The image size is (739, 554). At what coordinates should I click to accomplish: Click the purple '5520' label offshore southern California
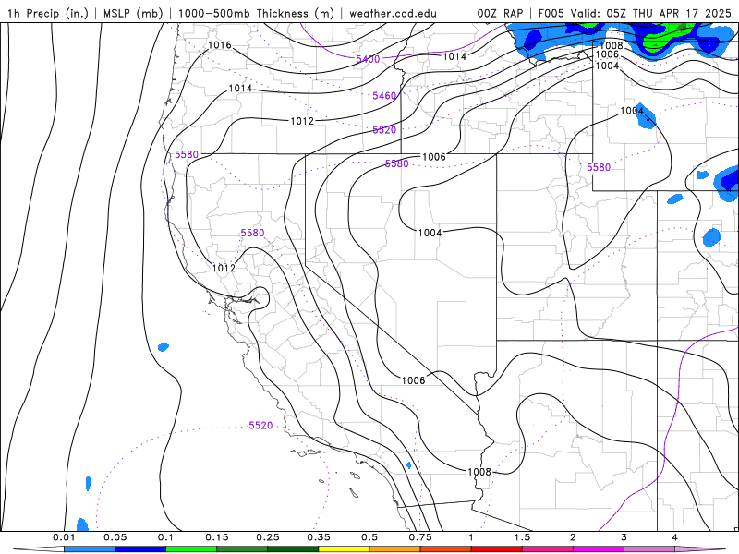[260, 426]
